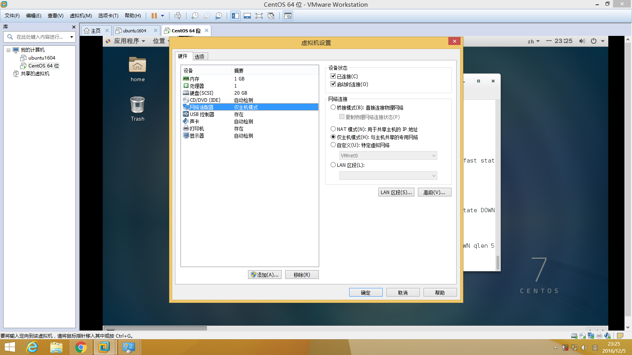Open the 虚拟机(M) menu

point(80,16)
